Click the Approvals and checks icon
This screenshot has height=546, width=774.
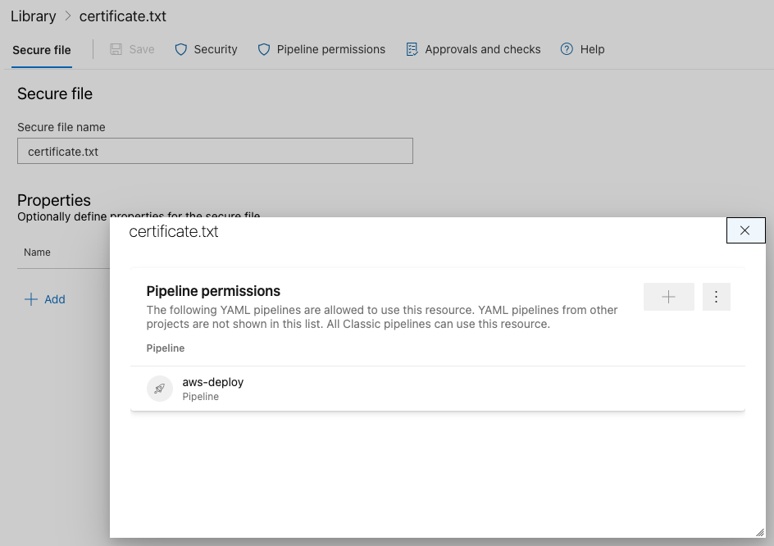click(x=411, y=49)
